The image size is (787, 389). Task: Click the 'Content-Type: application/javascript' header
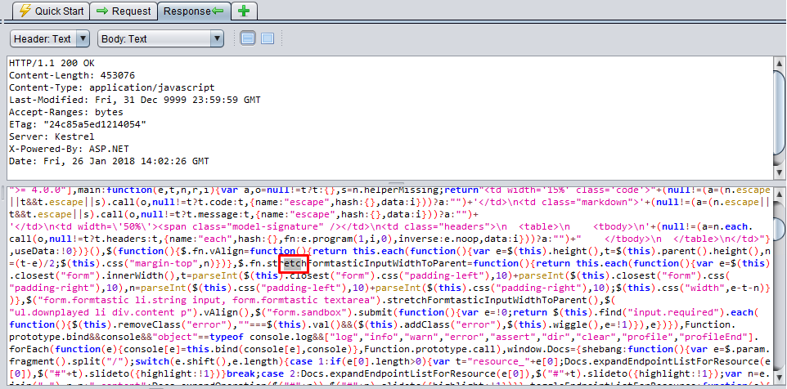point(111,87)
